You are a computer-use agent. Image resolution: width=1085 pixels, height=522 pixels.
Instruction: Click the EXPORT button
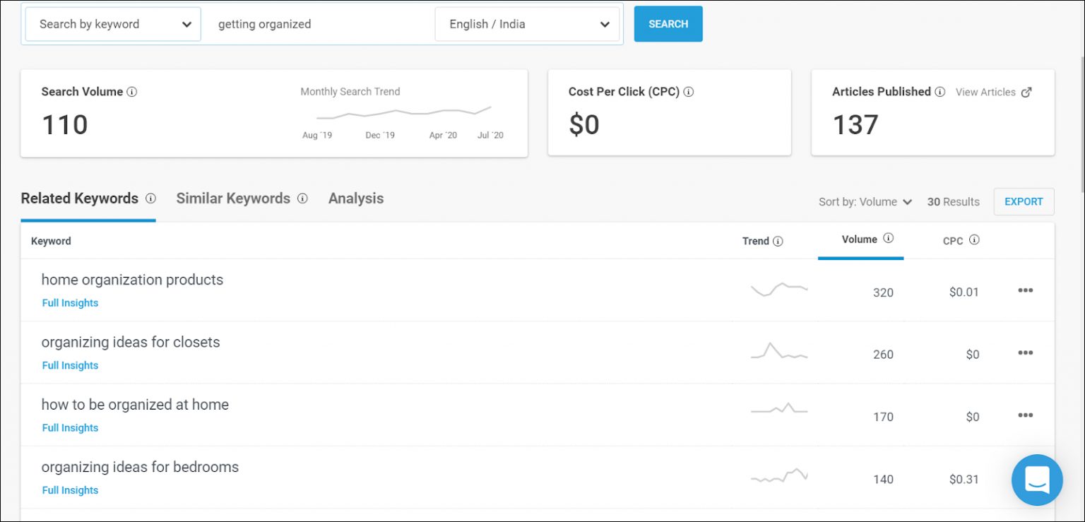(x=1024, y=201)
